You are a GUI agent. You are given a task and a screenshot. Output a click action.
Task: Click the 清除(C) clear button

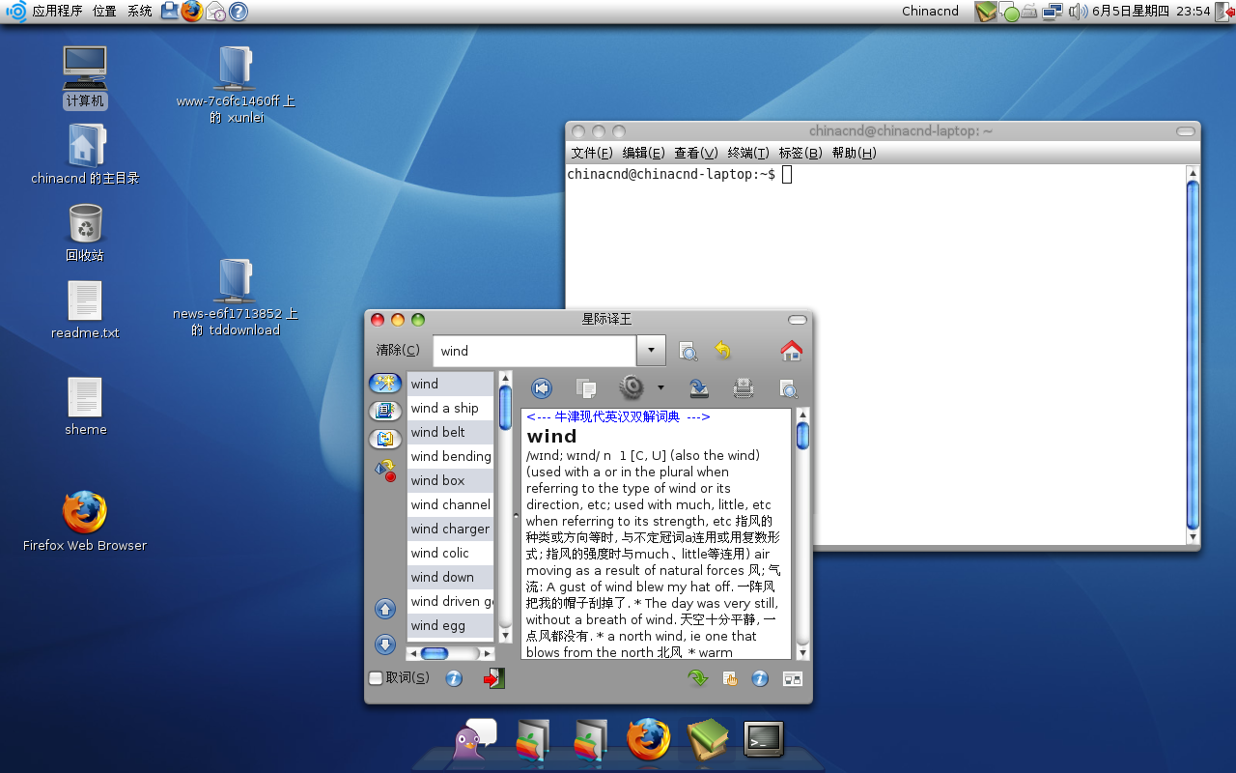(398, 350)
